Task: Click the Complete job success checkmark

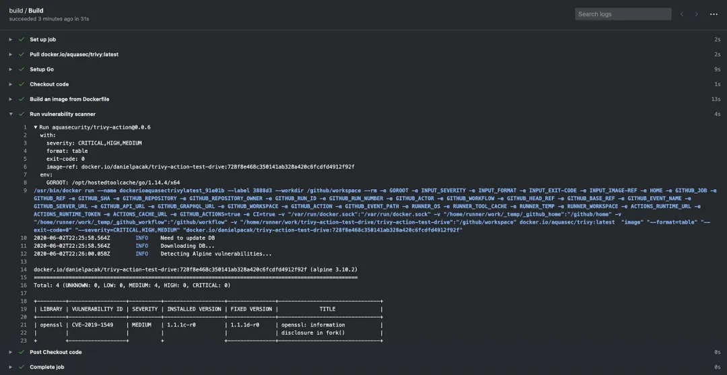Action: [x=22, y=367]
